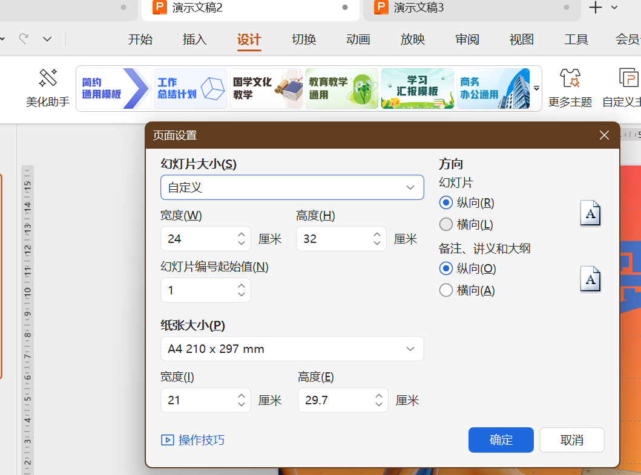Click the plus icon for new tab
Image resolution: width=641 pixels, height=475 pixels.
(596, 7)
